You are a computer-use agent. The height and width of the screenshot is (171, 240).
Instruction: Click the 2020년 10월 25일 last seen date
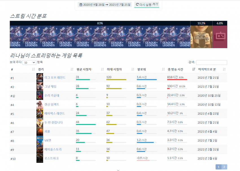point(209,95)
